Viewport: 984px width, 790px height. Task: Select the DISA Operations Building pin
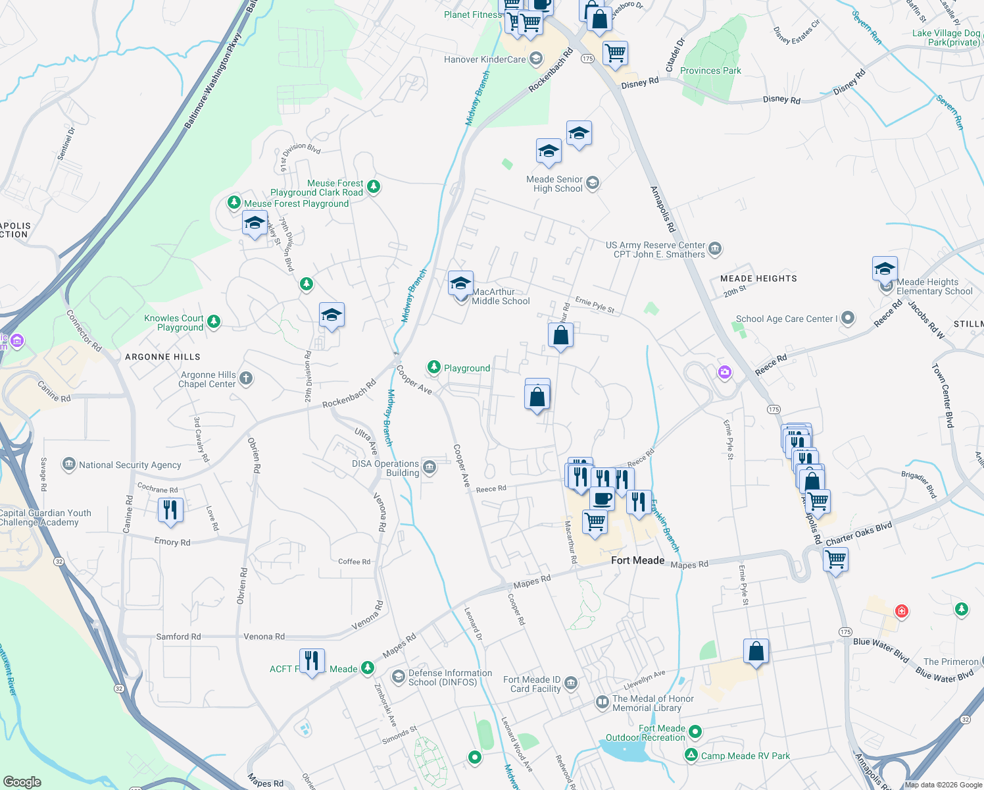coord(429,467)
